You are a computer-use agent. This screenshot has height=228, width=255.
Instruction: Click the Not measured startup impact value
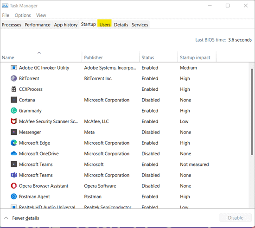[x=194, y=164]
